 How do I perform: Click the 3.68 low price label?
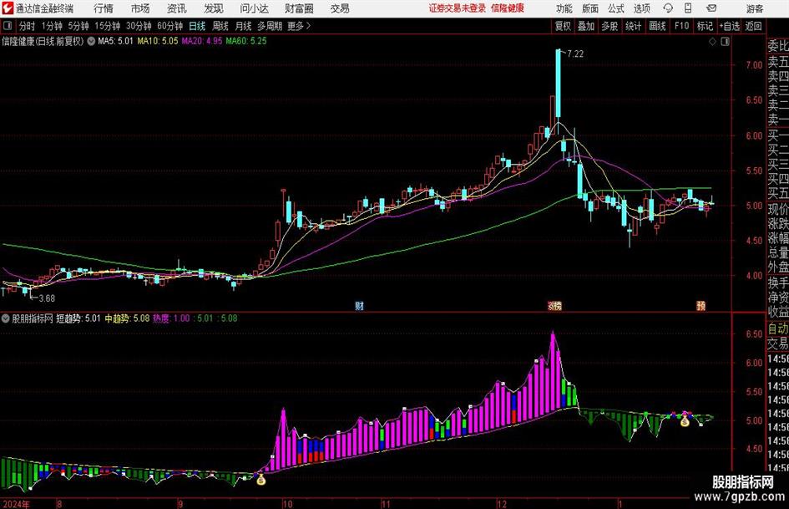coord(47,298)
